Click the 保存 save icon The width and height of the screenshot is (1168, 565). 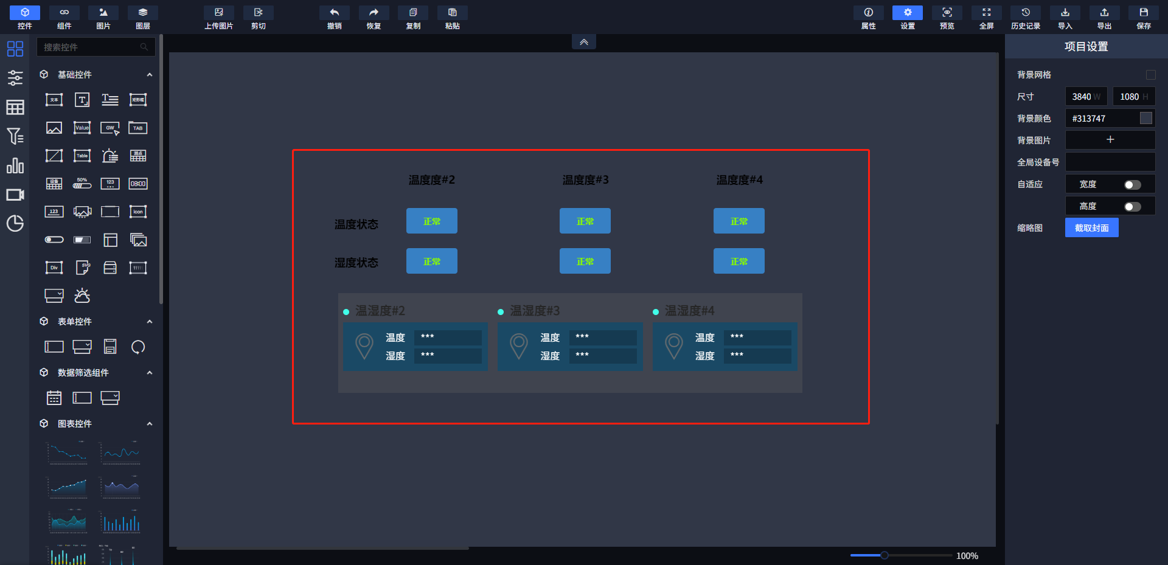pos(1143,13)
